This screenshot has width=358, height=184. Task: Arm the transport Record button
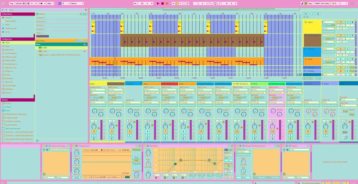click(x=167, y=3)
